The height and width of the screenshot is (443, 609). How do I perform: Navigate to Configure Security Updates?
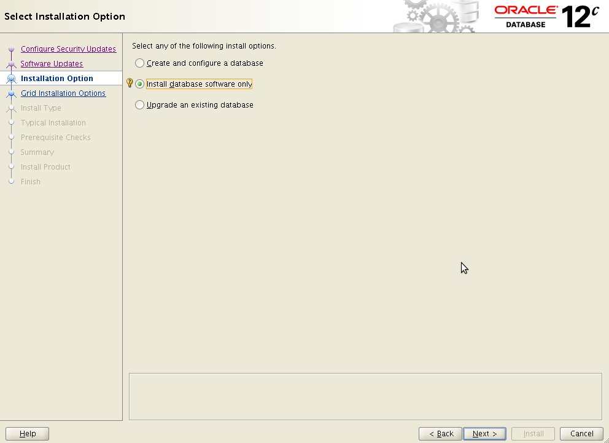click(68, 49)
